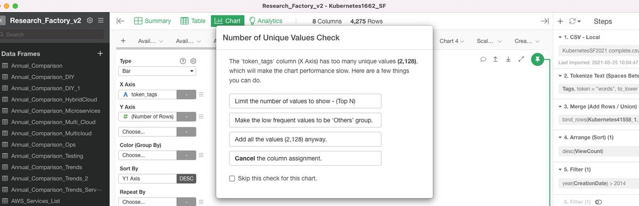Collapse step 2. Tokenize Text
The image size is (639, 206).
[560, 76]
